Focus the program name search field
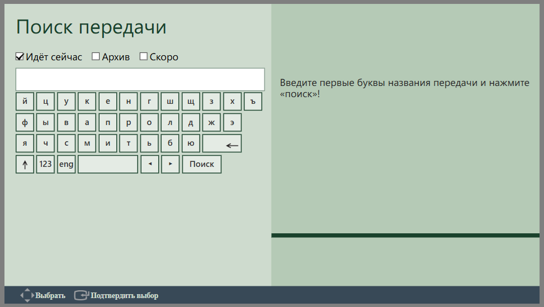 coord(140,80)
